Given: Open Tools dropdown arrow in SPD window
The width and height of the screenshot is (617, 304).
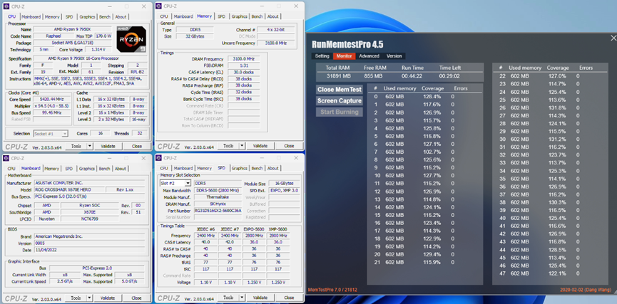Looking at the screenshot, I should [x=242, y=298].
